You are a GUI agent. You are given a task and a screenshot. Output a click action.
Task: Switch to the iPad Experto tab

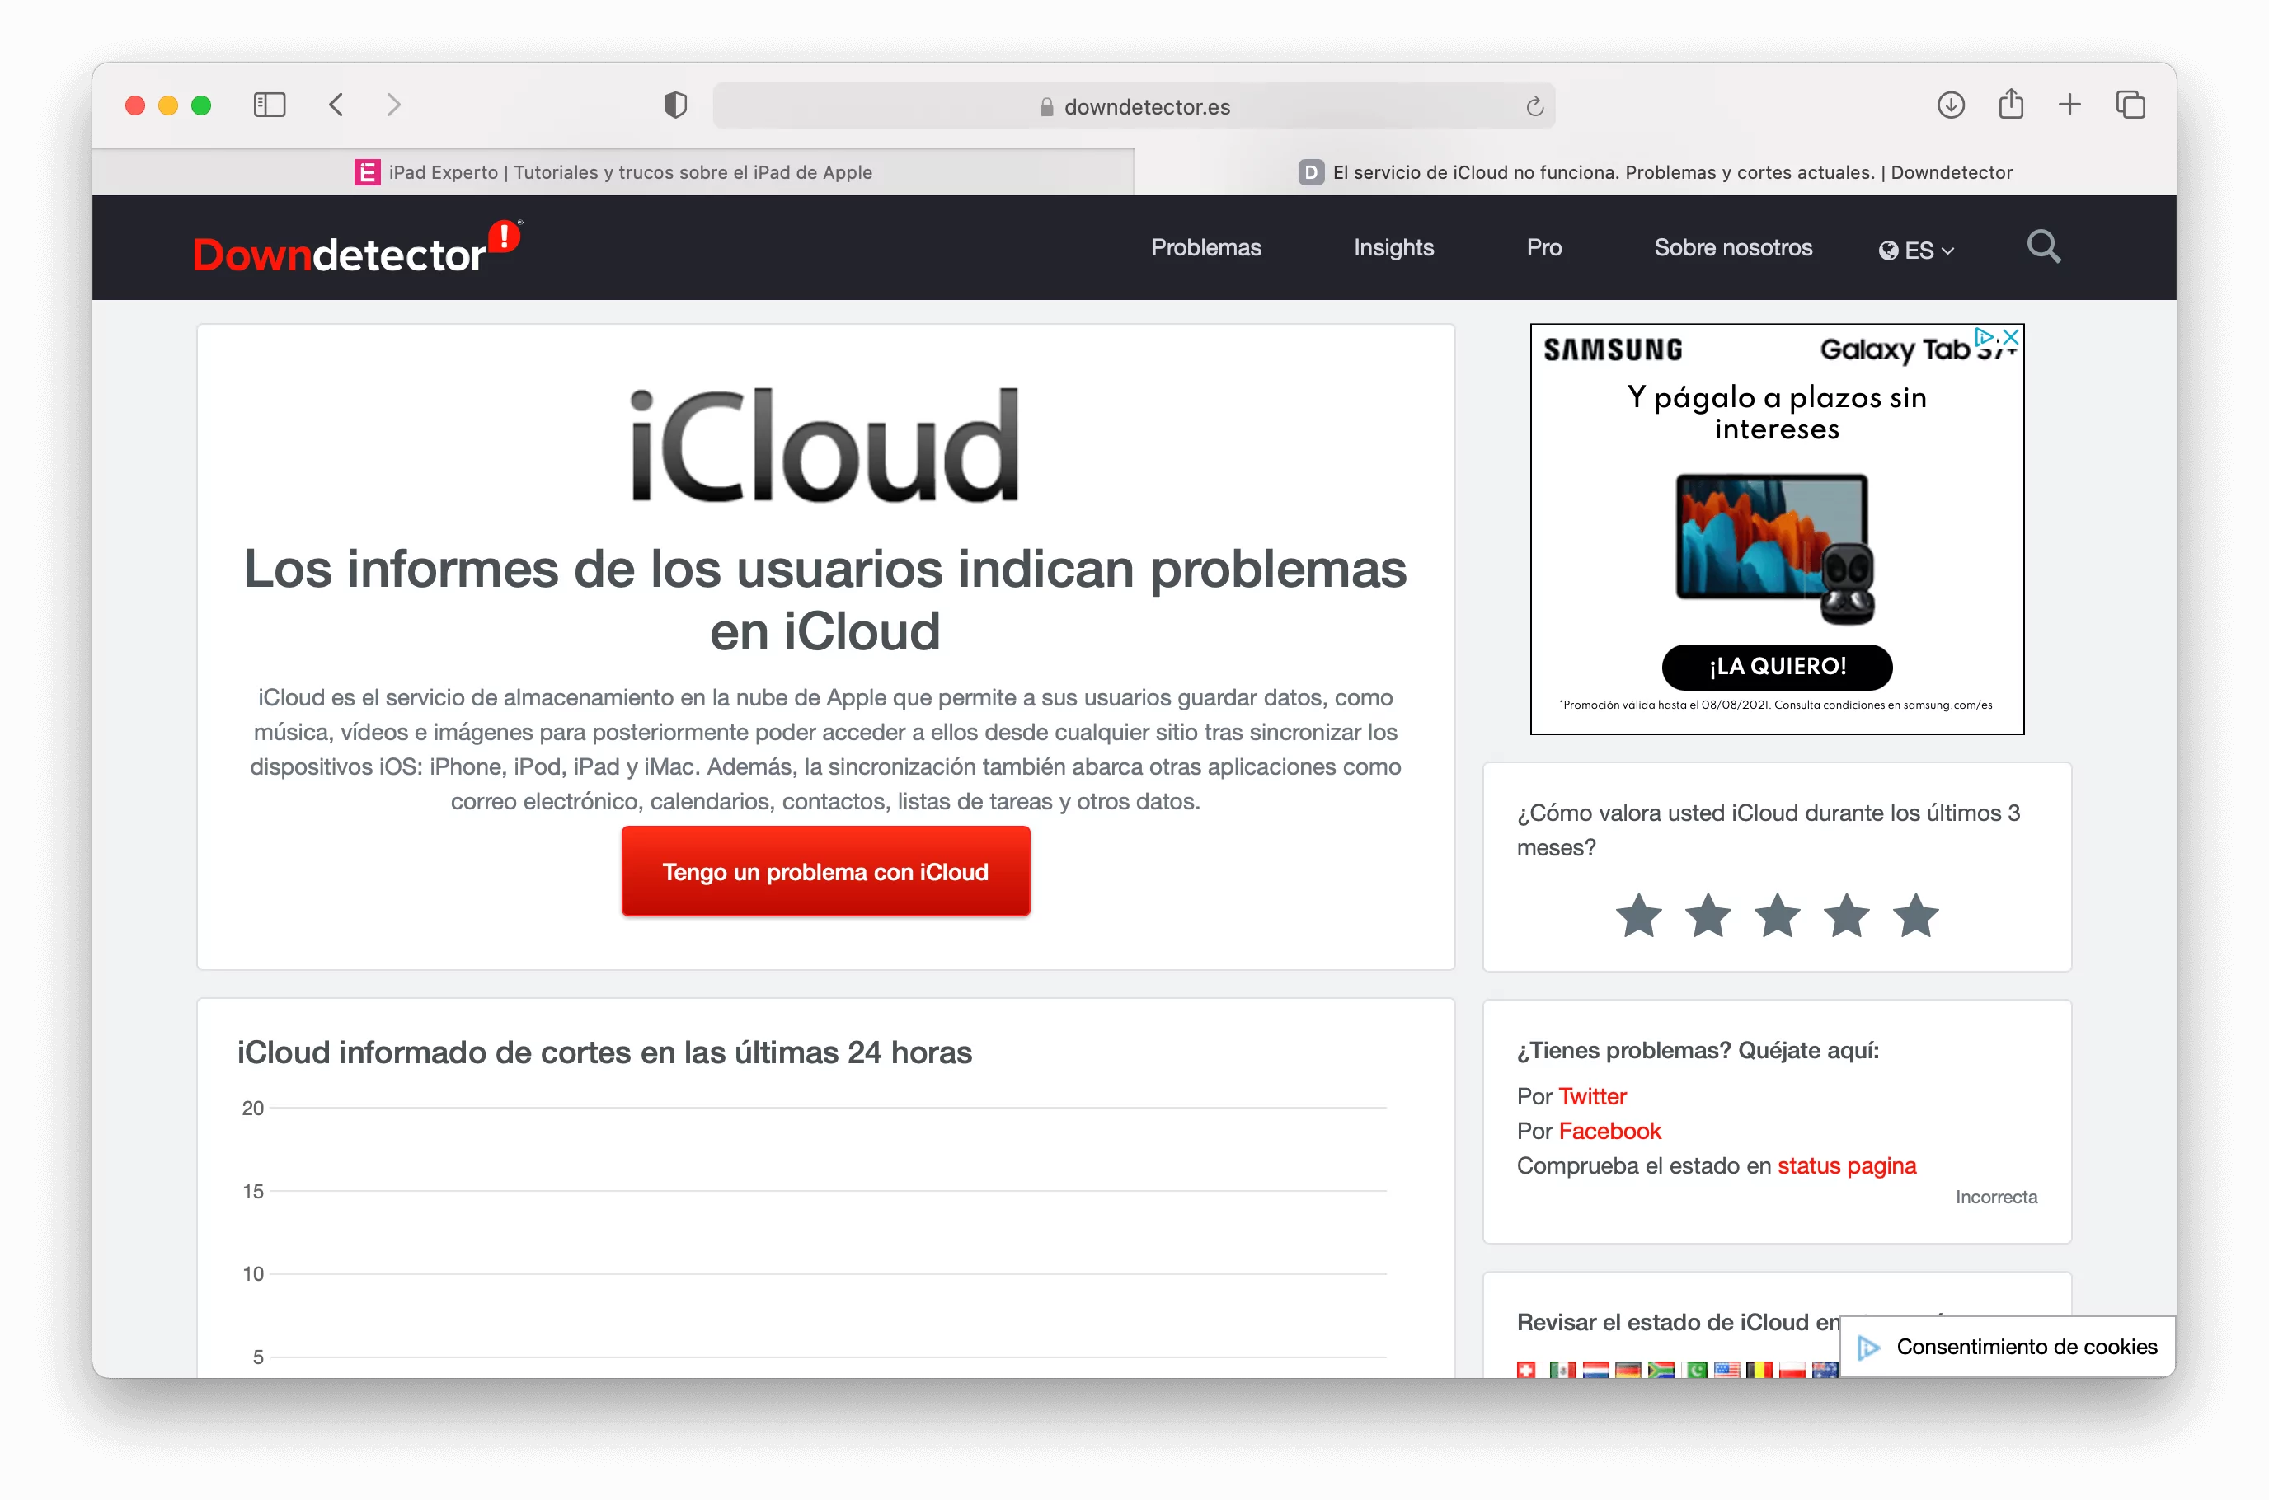(x=613, y=172)
